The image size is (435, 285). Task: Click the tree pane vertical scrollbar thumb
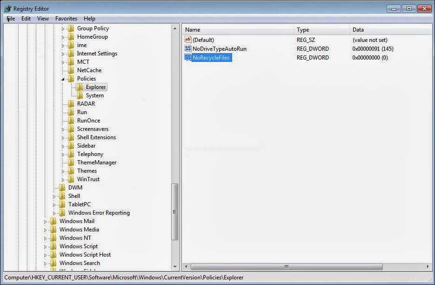pyautogui.click(x=175, y=212)
